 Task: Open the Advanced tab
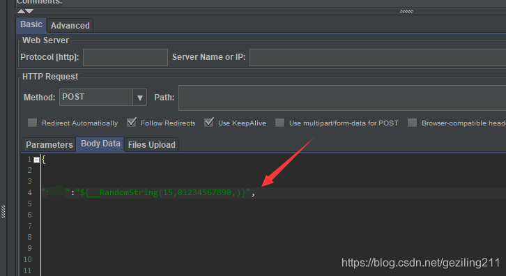(70, 26)
